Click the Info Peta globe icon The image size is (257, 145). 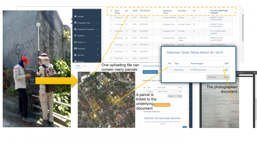75,55
